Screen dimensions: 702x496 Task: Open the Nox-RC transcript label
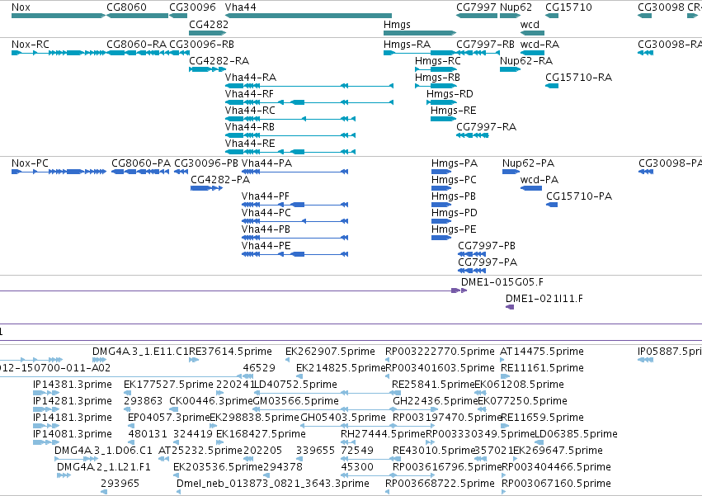click(x=31, y=45)
